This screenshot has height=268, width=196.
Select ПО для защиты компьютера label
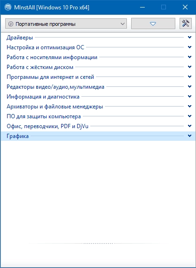[x=44, y=116]
